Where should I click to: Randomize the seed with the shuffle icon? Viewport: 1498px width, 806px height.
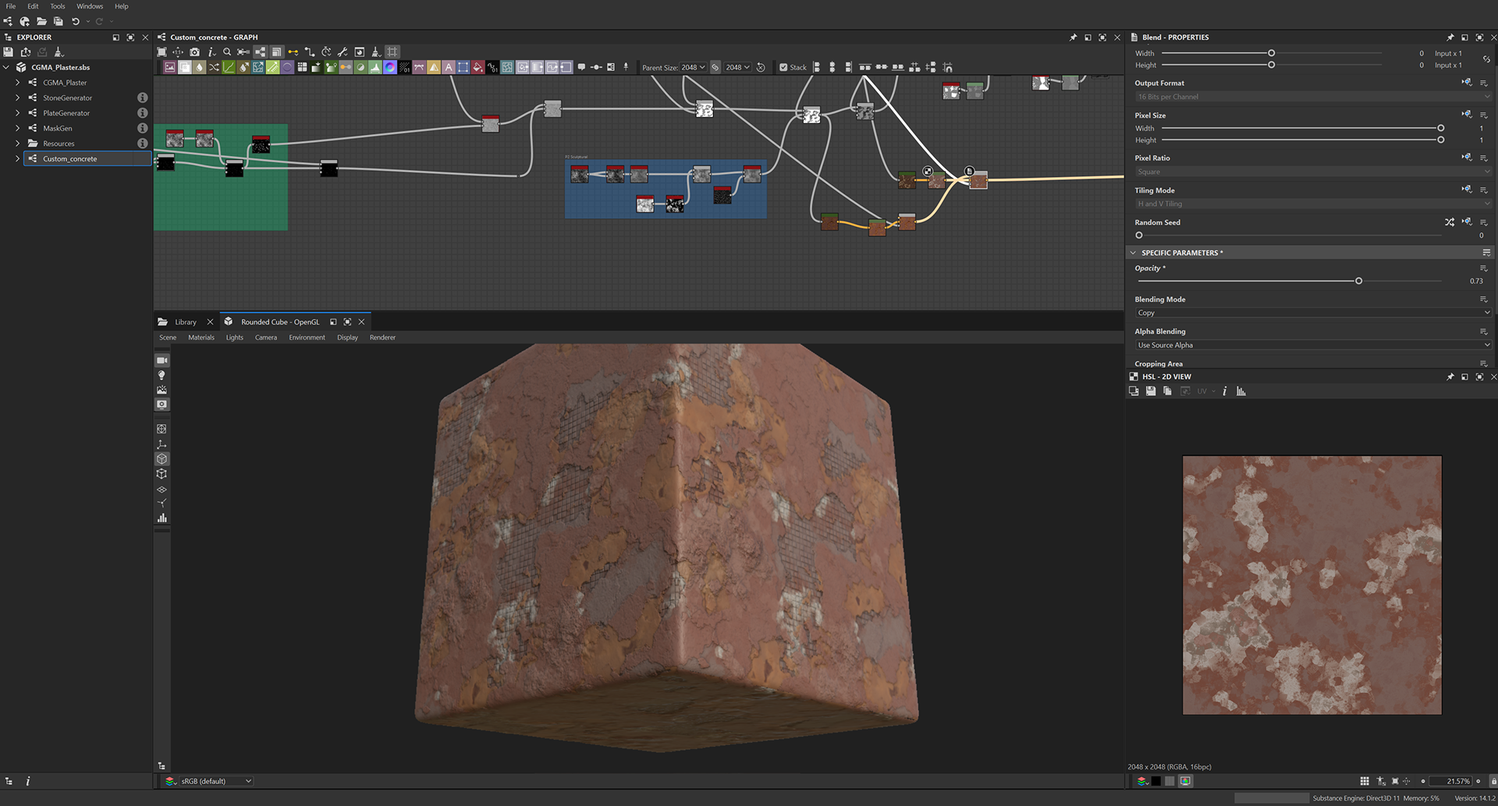tap(1449, 223)
